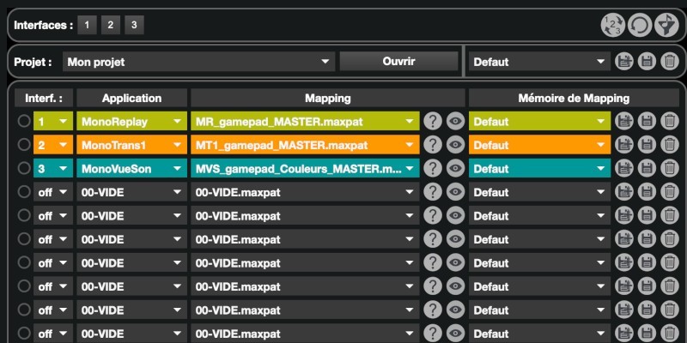The height and width of the screenshot is (343, 687).
Task: Open the green Defaut mapping memory dropdown
Action: (x=539, y=122)
